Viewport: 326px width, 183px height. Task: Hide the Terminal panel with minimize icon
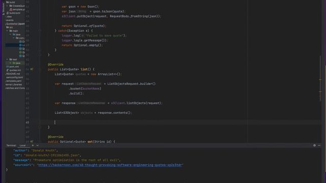tap(319, 145)
